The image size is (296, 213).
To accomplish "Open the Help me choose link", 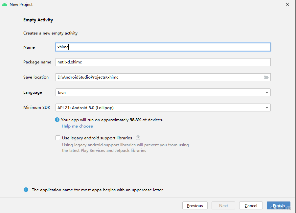I will (x=78, y=126).
